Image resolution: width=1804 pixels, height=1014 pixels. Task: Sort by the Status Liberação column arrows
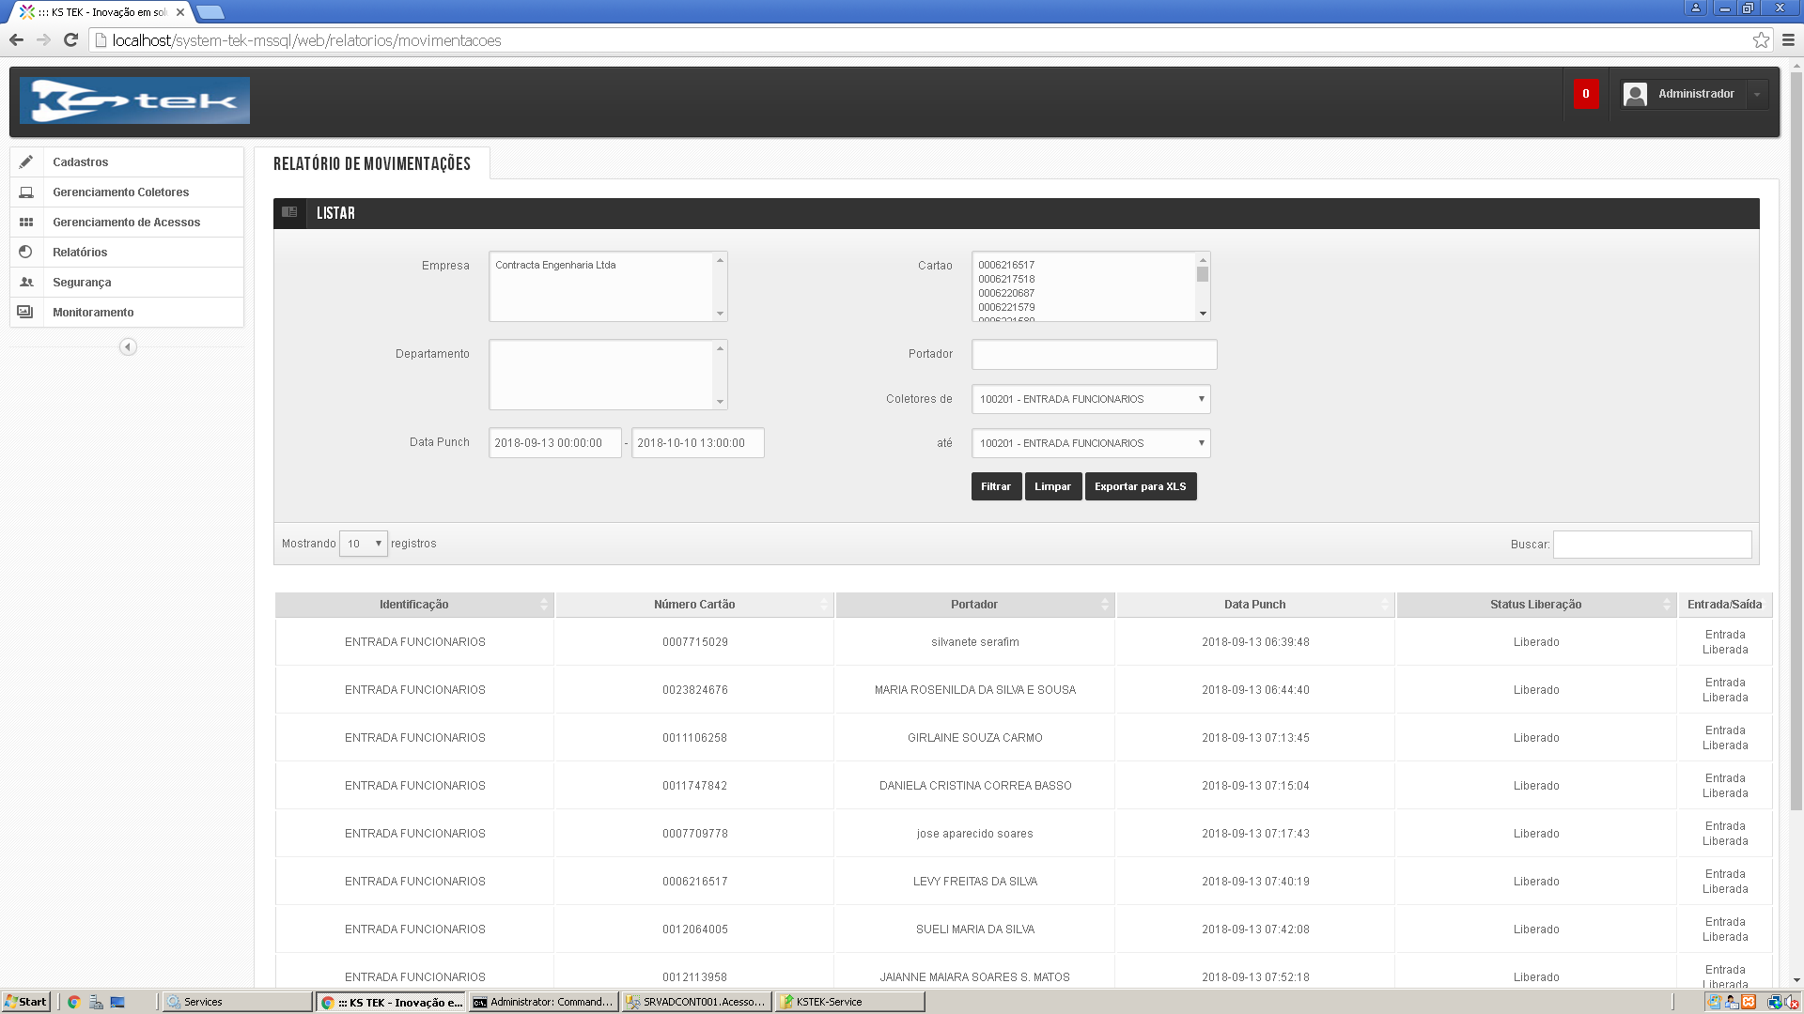point(1667,605)
